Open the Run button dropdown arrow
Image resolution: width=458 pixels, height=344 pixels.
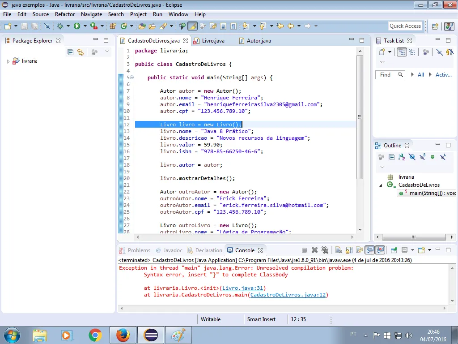pos(85,26)
